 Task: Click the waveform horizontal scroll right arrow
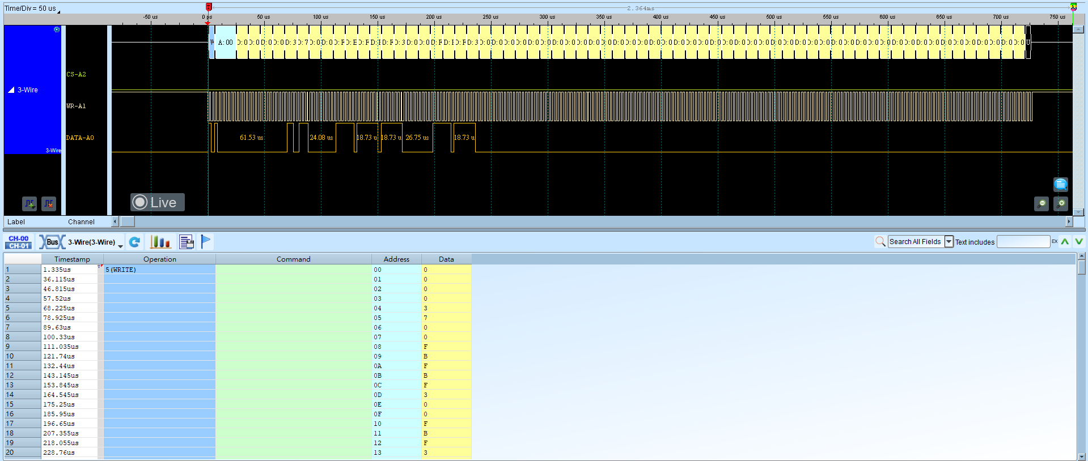1069,221
